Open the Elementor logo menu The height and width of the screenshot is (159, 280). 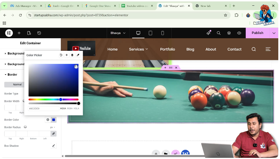[9, 33]
